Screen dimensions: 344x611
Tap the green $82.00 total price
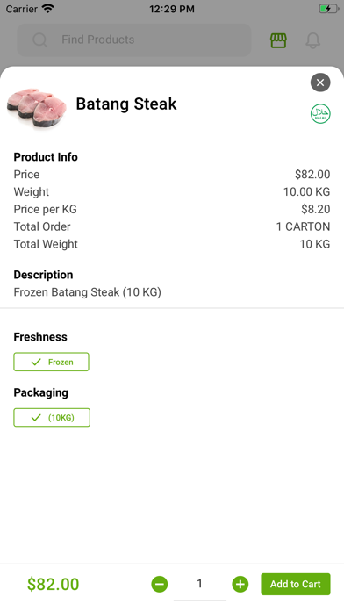pos(53,584)
